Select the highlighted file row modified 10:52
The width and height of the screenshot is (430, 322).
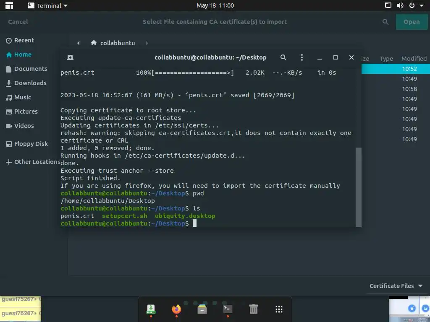pyautogui.click(x=396, y=69)
